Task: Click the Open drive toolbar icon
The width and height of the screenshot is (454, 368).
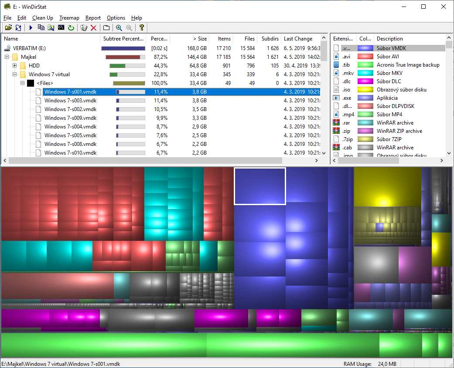Action: click(x=8, y=28)
